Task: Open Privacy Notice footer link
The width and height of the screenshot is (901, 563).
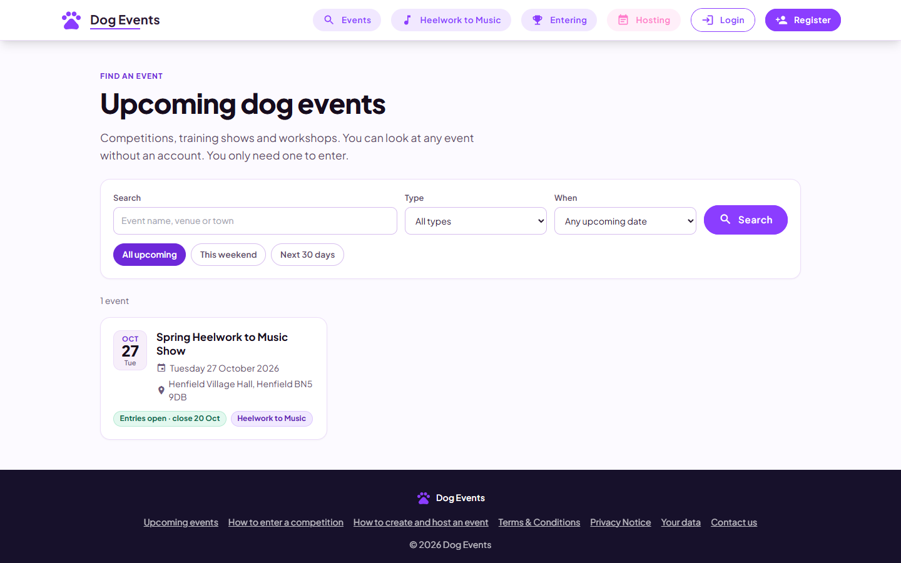Action: point(621,522)
